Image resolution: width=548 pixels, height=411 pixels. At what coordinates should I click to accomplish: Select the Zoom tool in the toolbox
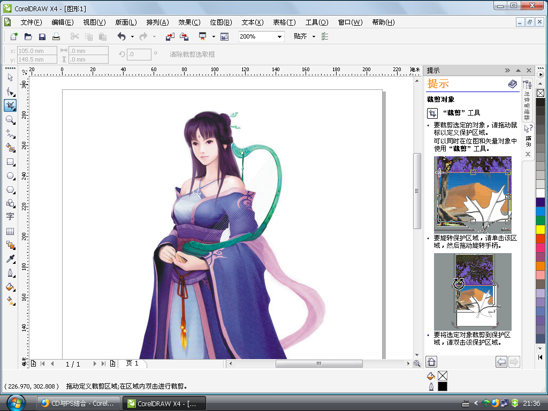coord(10,120)
